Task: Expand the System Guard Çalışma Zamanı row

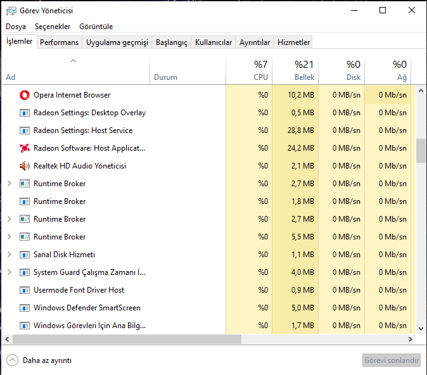Action: [x=10, y=272]
